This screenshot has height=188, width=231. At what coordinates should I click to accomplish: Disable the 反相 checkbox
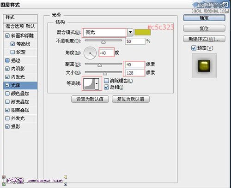106,87
